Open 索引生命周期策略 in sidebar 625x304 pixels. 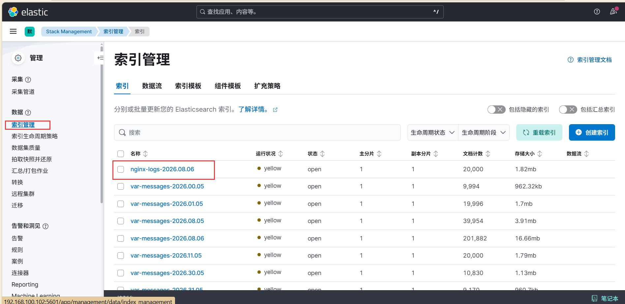[35, 136]
